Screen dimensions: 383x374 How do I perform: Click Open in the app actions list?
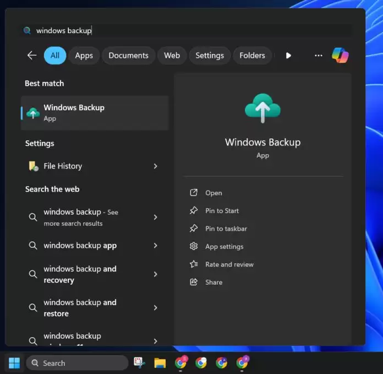click(214, 193)
